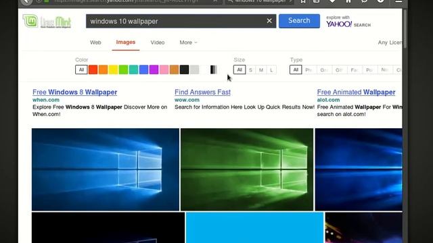Select the S size filter
This screenshot has height=243, width=433.
click(x=250, y=70)
